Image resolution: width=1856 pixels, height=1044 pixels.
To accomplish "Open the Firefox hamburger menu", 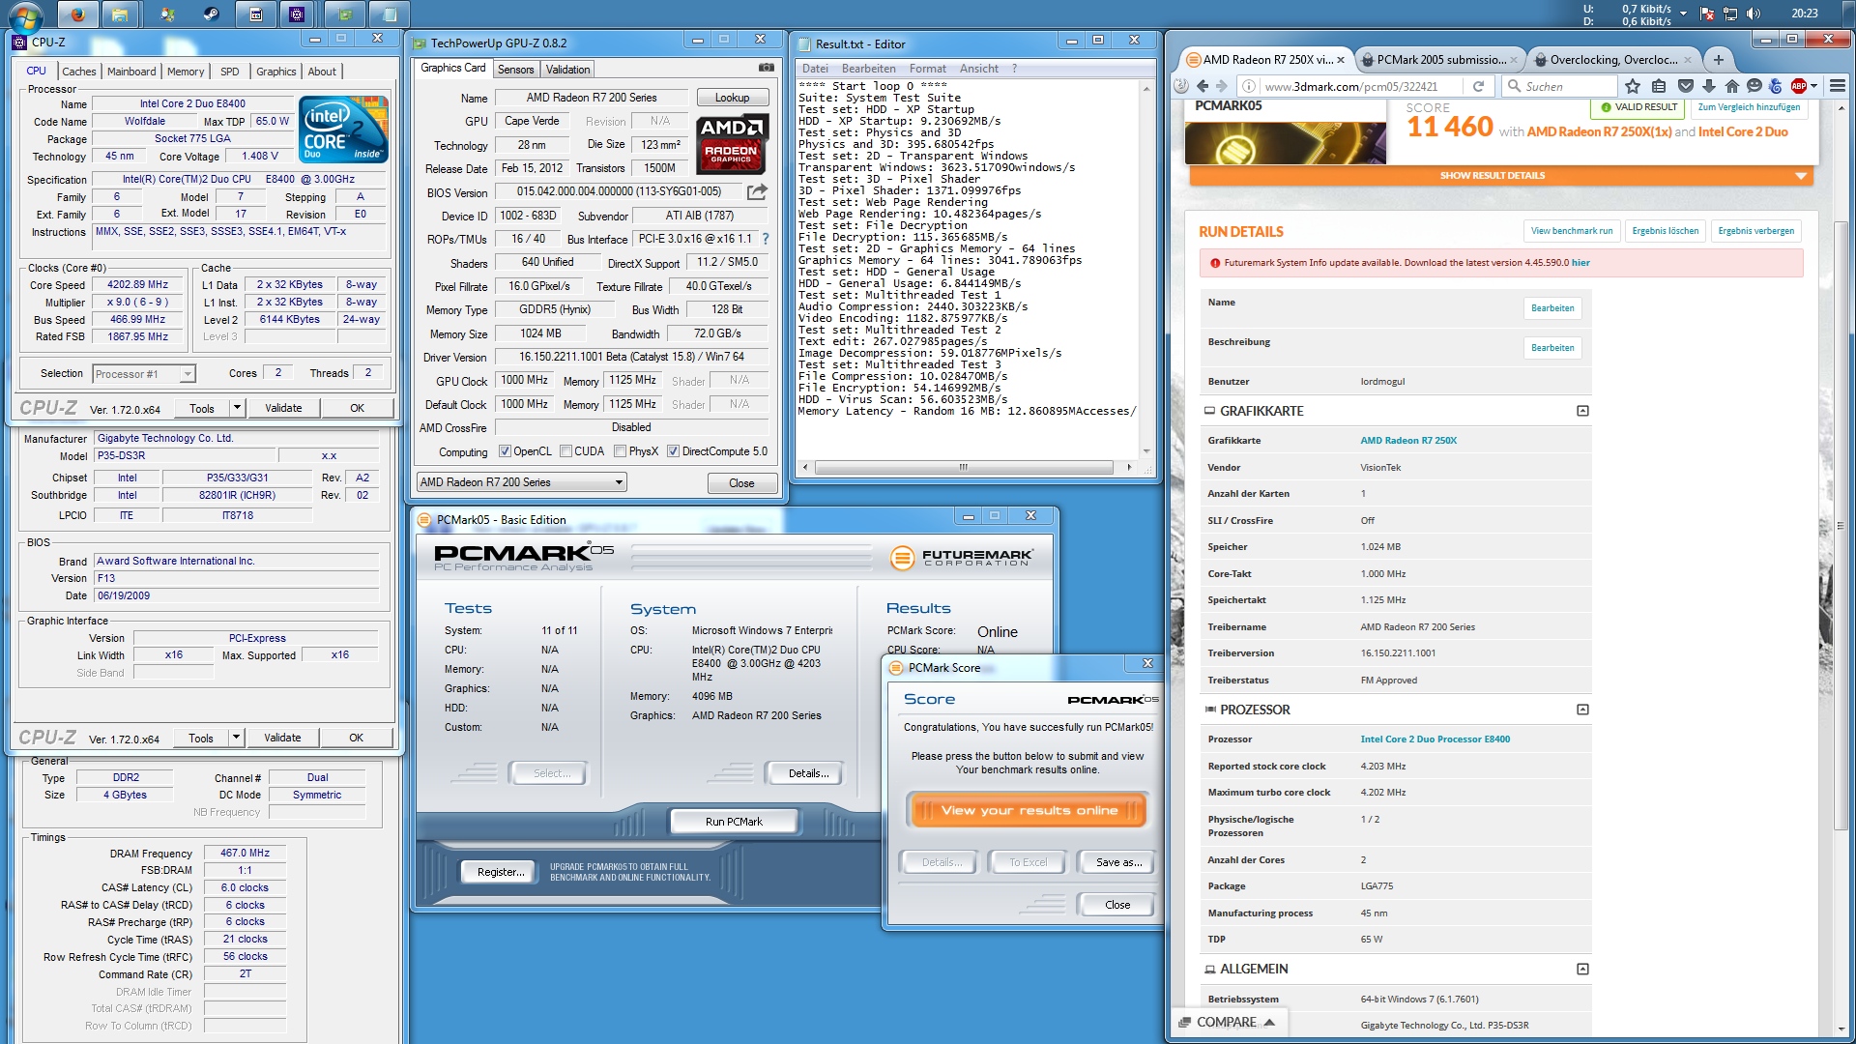I will (x=1838, y=86).
